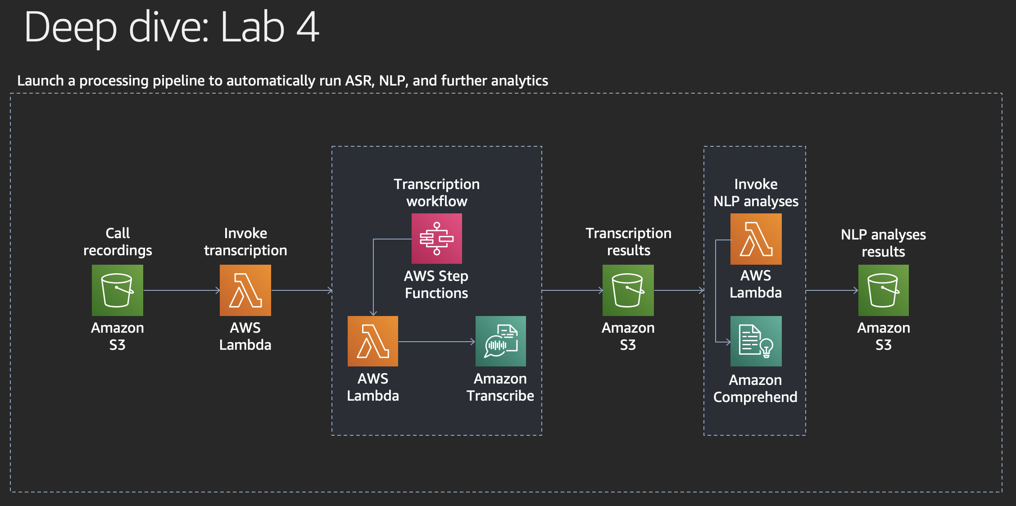The width and height of the screenshot is (1016, 506).
Task: Click the 'AWS Step Functions' text label
Action: (x=436, y=285)
